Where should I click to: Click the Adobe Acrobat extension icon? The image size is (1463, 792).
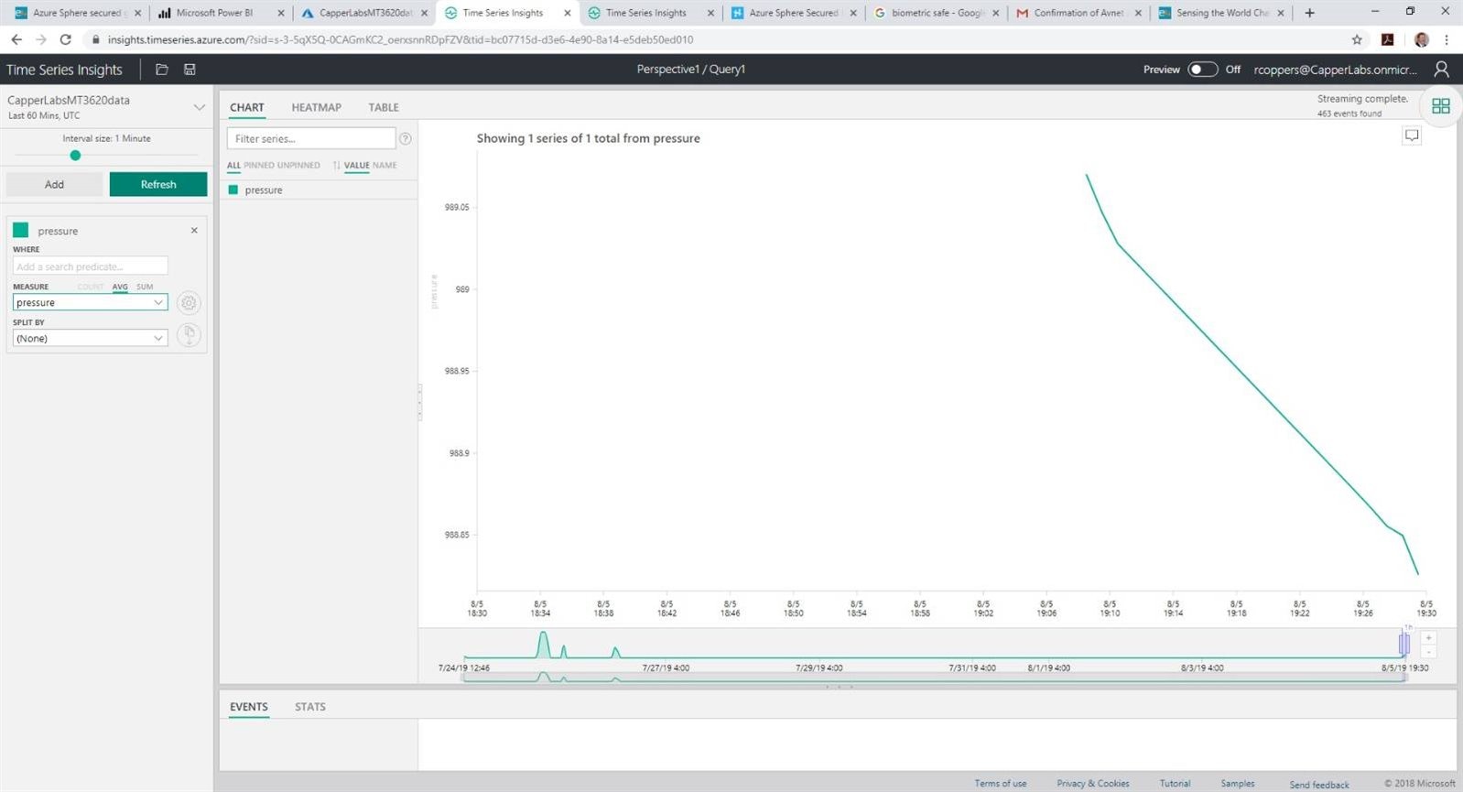click(x=1388, y=39)
